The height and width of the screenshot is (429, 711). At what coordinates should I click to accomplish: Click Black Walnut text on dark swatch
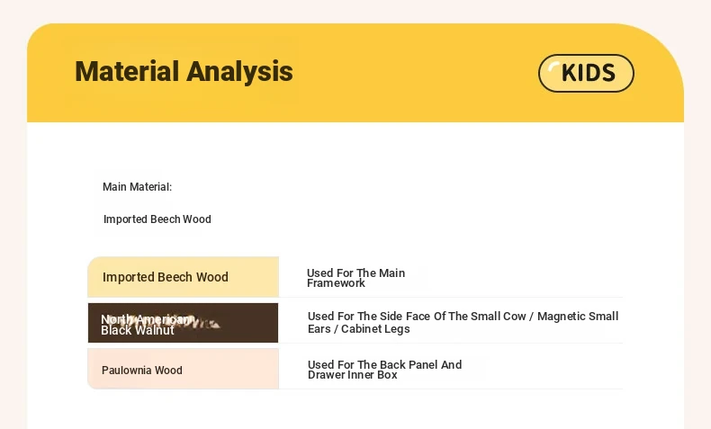(x=138, y=330)
